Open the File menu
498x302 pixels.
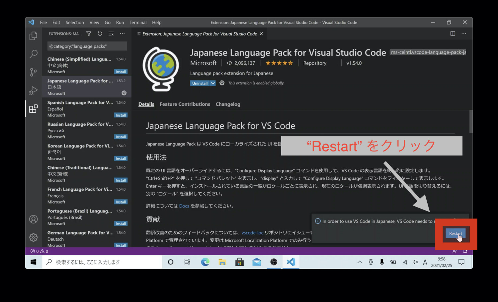point(43,23)
